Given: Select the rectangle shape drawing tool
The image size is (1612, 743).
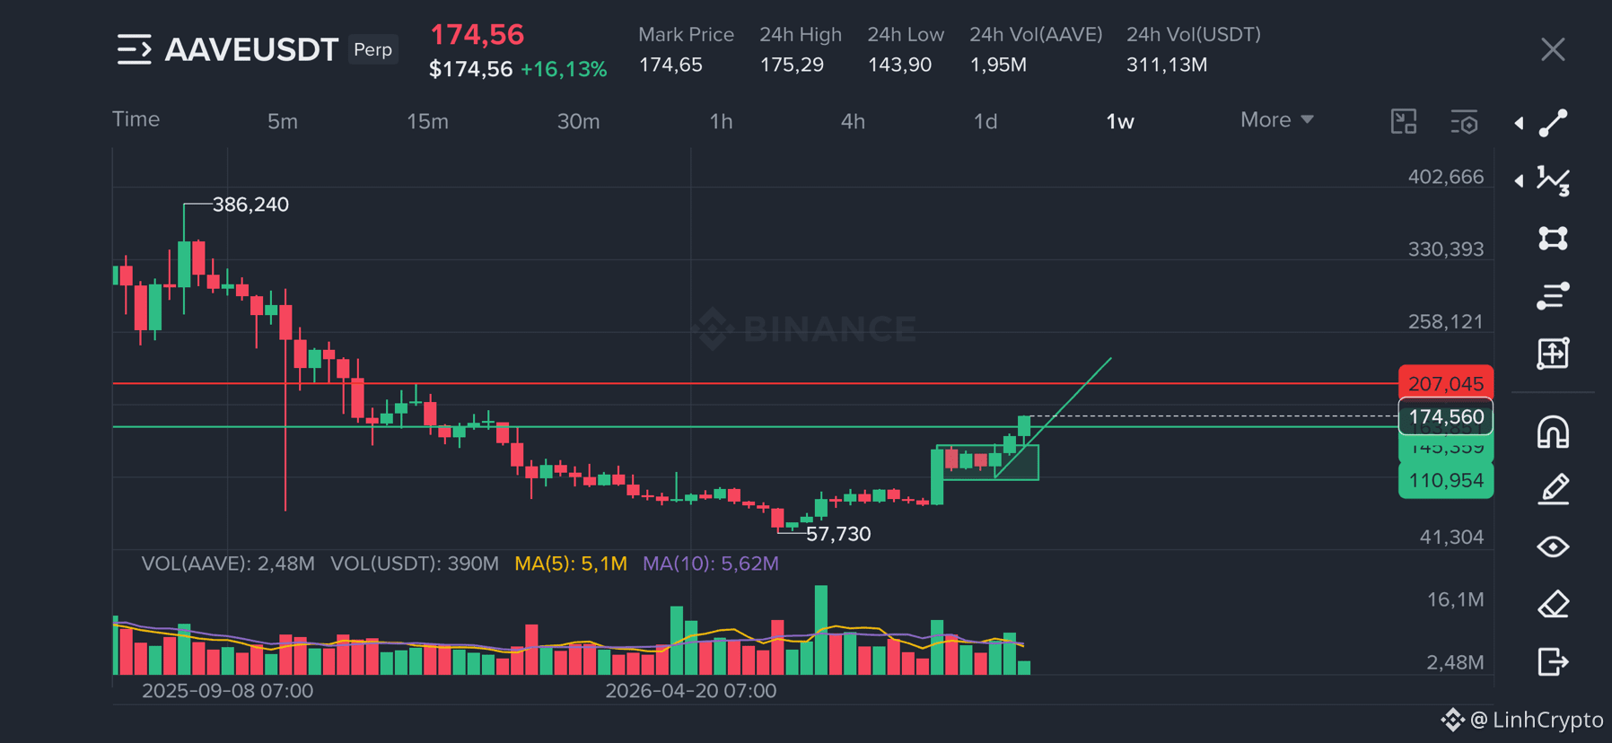Looking at the screenshot, I should (1554, 238).
